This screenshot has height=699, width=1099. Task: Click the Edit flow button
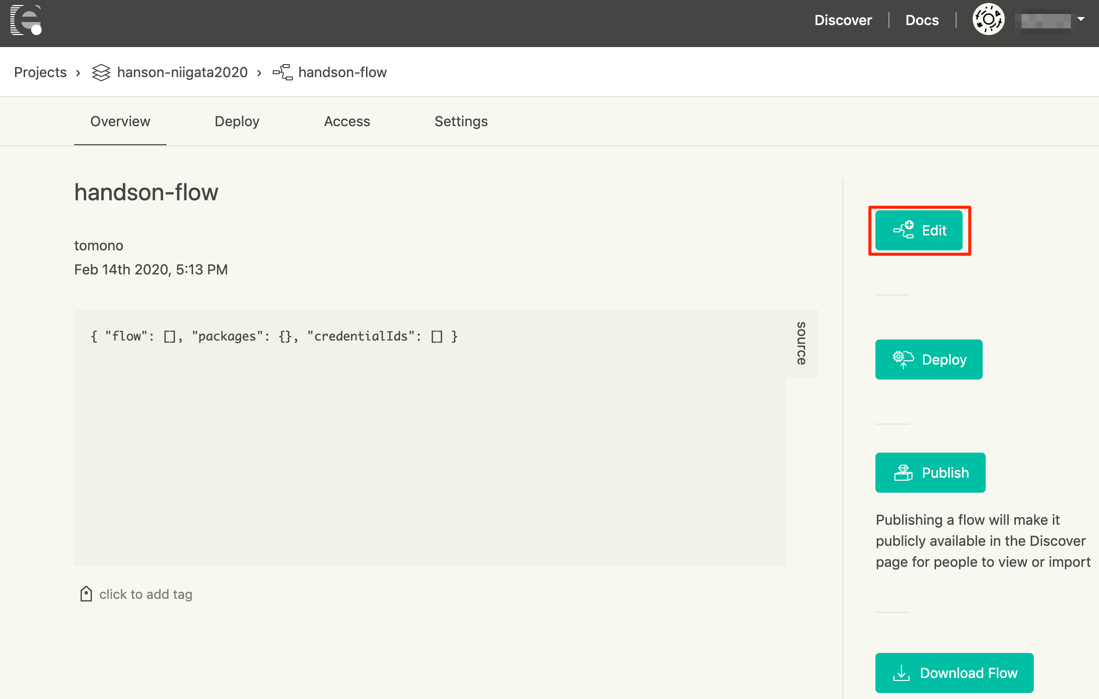(x=919, y=230)
